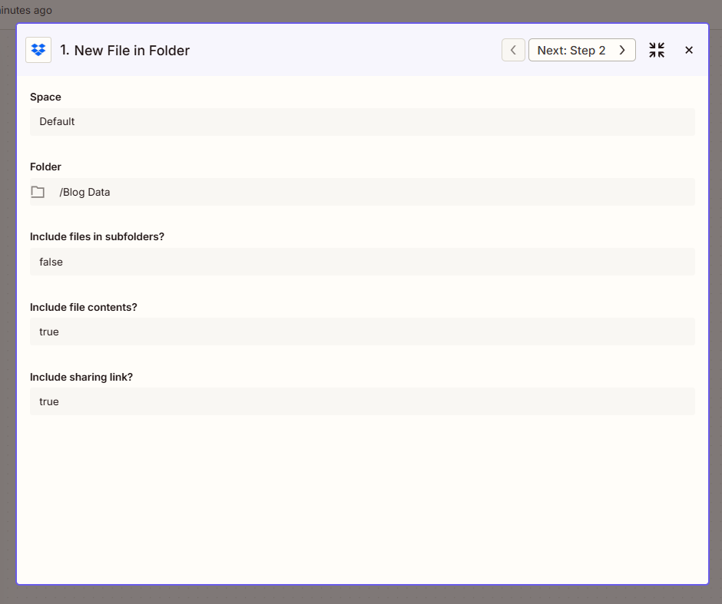This screenshot has height=604, width=722.
Task: Click the Space field label
Action: pyautogui.click(x=45, y=97)
